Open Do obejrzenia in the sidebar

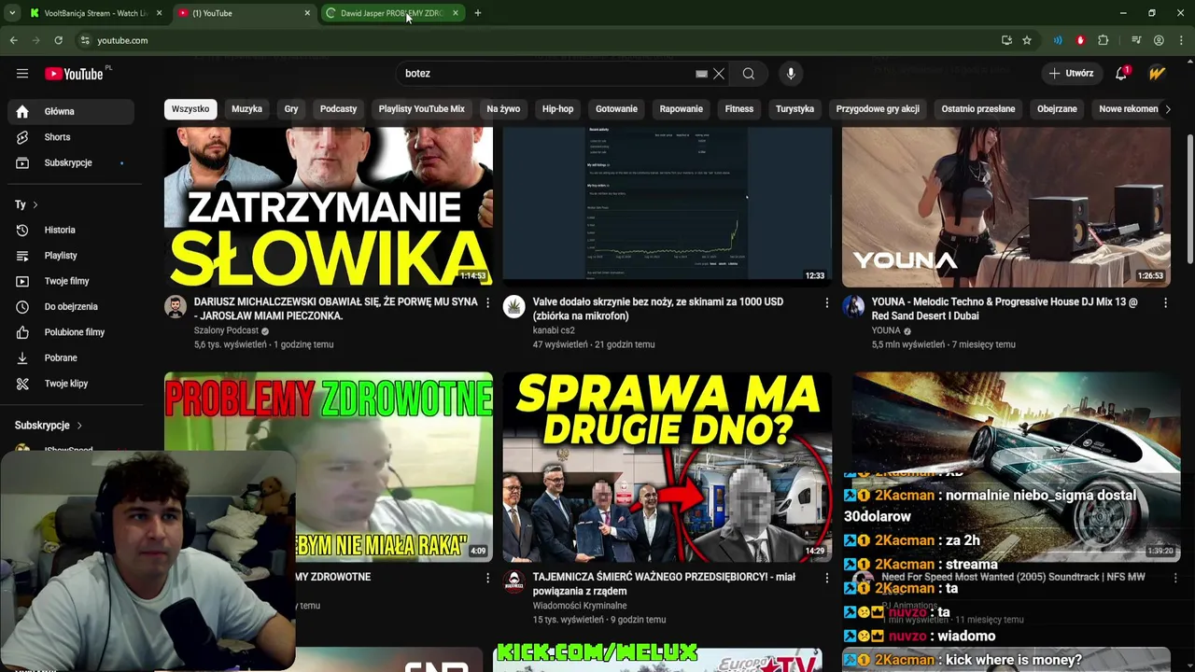click(x=69, y=306)
